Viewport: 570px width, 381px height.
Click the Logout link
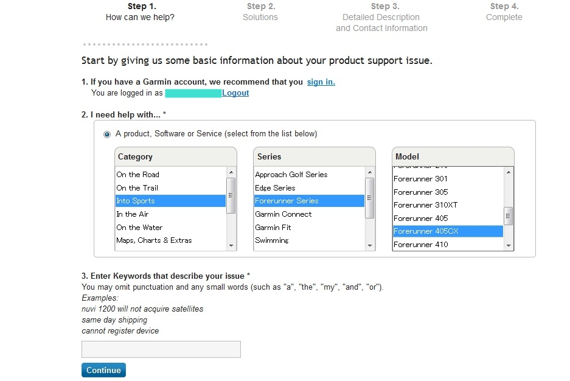235,93
